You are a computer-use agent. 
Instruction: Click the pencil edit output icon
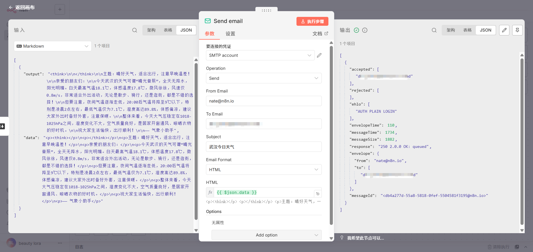[x=504, y=30]
